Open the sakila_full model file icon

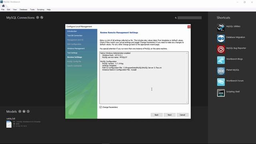coord(9,124)
